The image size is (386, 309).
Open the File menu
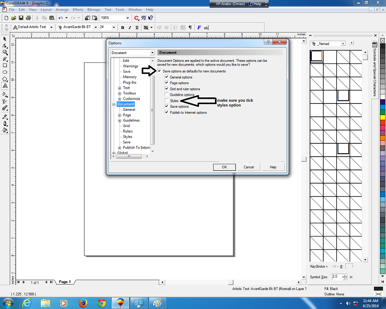(12, 9)
